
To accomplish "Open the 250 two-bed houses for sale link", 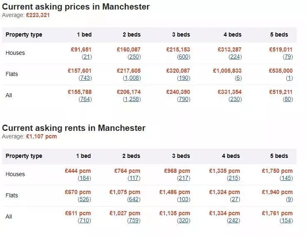I will tap(134, 57).
